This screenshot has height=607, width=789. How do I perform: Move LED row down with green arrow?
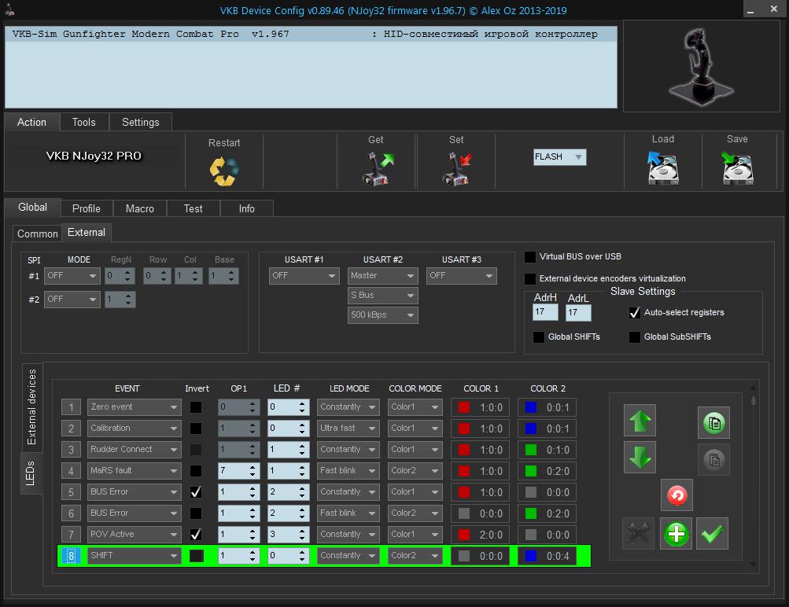(640, 458)
